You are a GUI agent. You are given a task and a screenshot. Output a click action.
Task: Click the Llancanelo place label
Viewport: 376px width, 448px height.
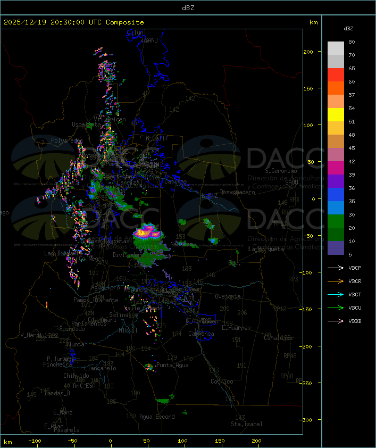(100, 368)
